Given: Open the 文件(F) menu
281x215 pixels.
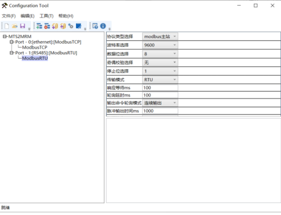Looking at the screenshot, I should pyautogui.click(x=9, y=16).
